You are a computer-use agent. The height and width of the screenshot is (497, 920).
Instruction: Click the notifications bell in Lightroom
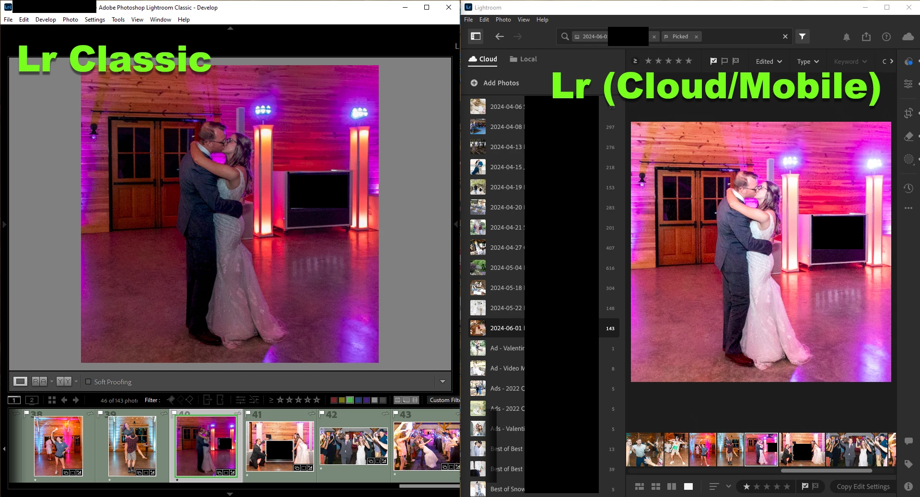(x=847, y=37)
